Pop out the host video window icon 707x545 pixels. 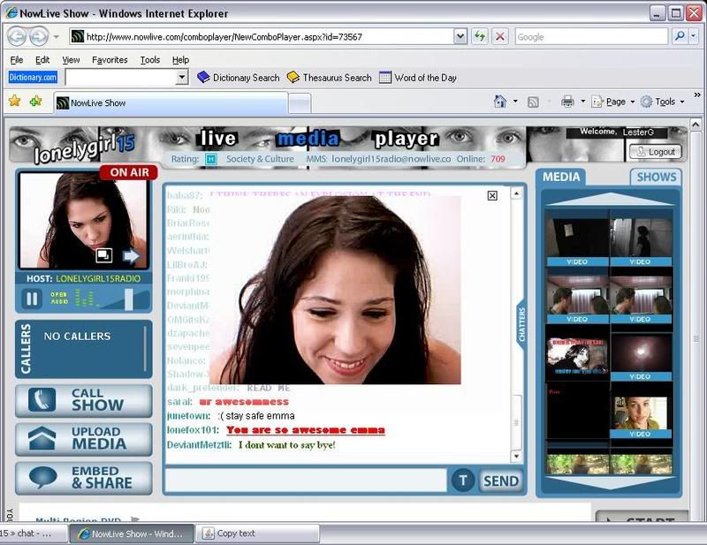(x=104, y=255)
